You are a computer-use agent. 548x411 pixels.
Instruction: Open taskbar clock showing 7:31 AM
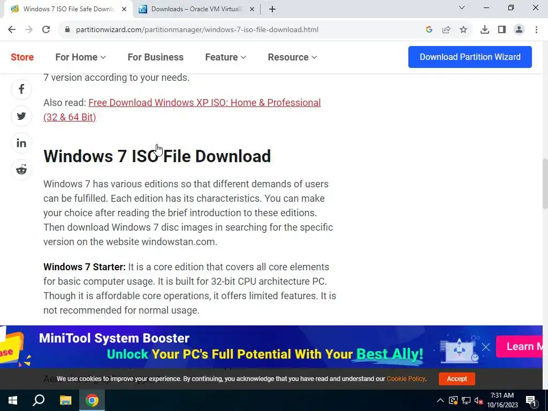point(502,400)
